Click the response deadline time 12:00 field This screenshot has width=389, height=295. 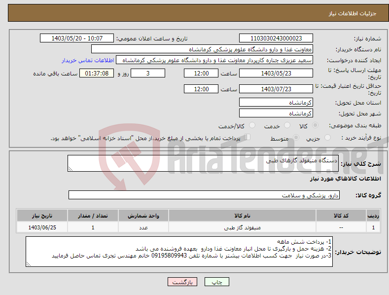click(201, 73)
